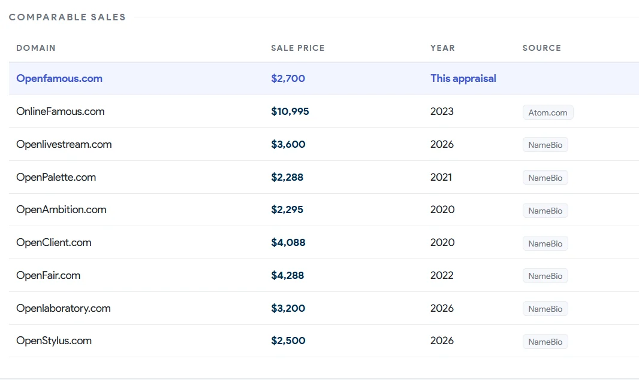Screen dimensions: 639x380
Task: Click the $3,200 sale price
Action: (288, 308)
